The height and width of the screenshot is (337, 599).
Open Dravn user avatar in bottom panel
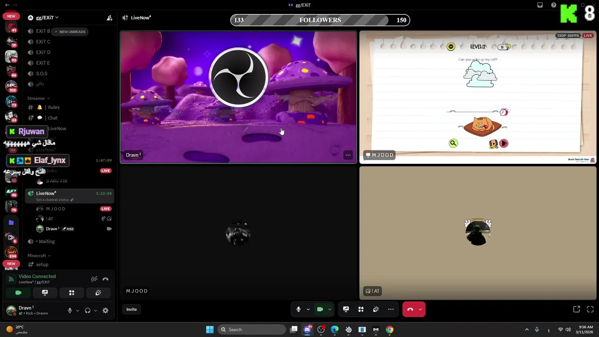[x=11, y=310]
